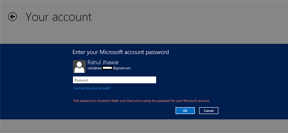This screenshot has width=288, height=133.
Task: Click the Password placeholder text
Action: [82, 80]
